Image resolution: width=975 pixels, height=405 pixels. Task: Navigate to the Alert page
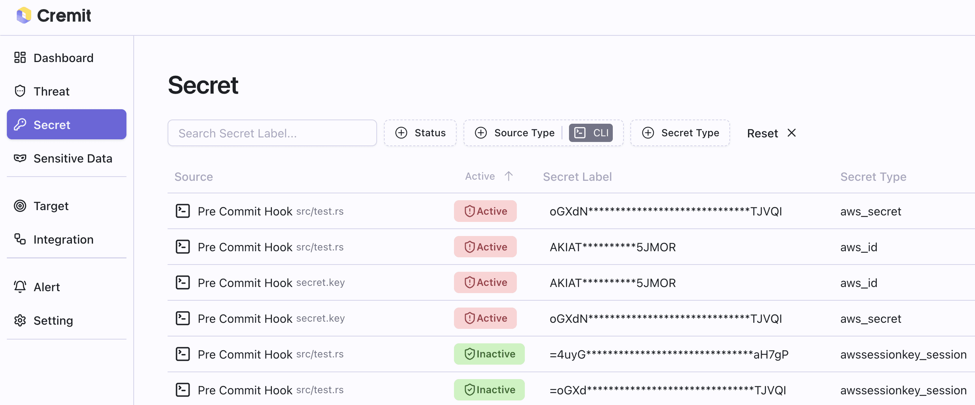[46, 287]
